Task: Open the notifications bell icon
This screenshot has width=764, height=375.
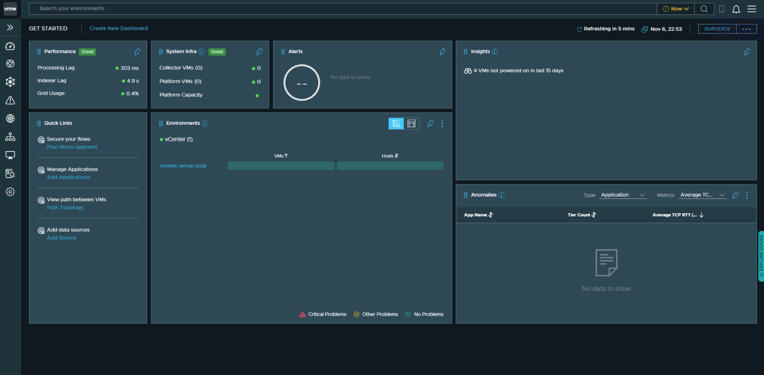Action: click(736, 9)
